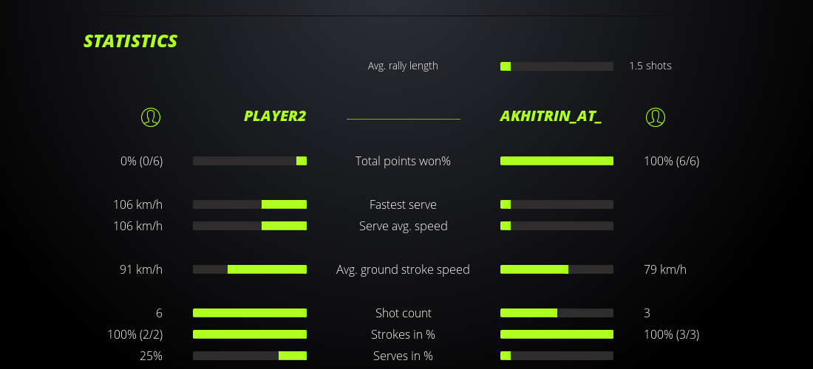Click AKHITRIN_AT_'s avatar icon
The width and height of the screenshot is (813, 369).
click(x=656, y=117)
